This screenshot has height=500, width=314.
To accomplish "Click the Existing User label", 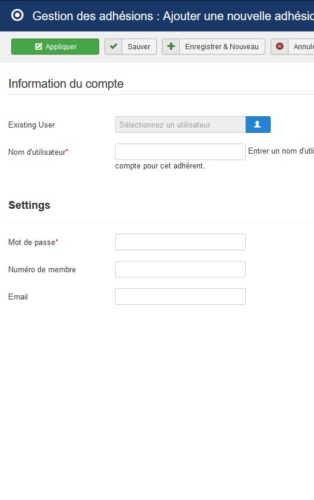I will 31,125.
